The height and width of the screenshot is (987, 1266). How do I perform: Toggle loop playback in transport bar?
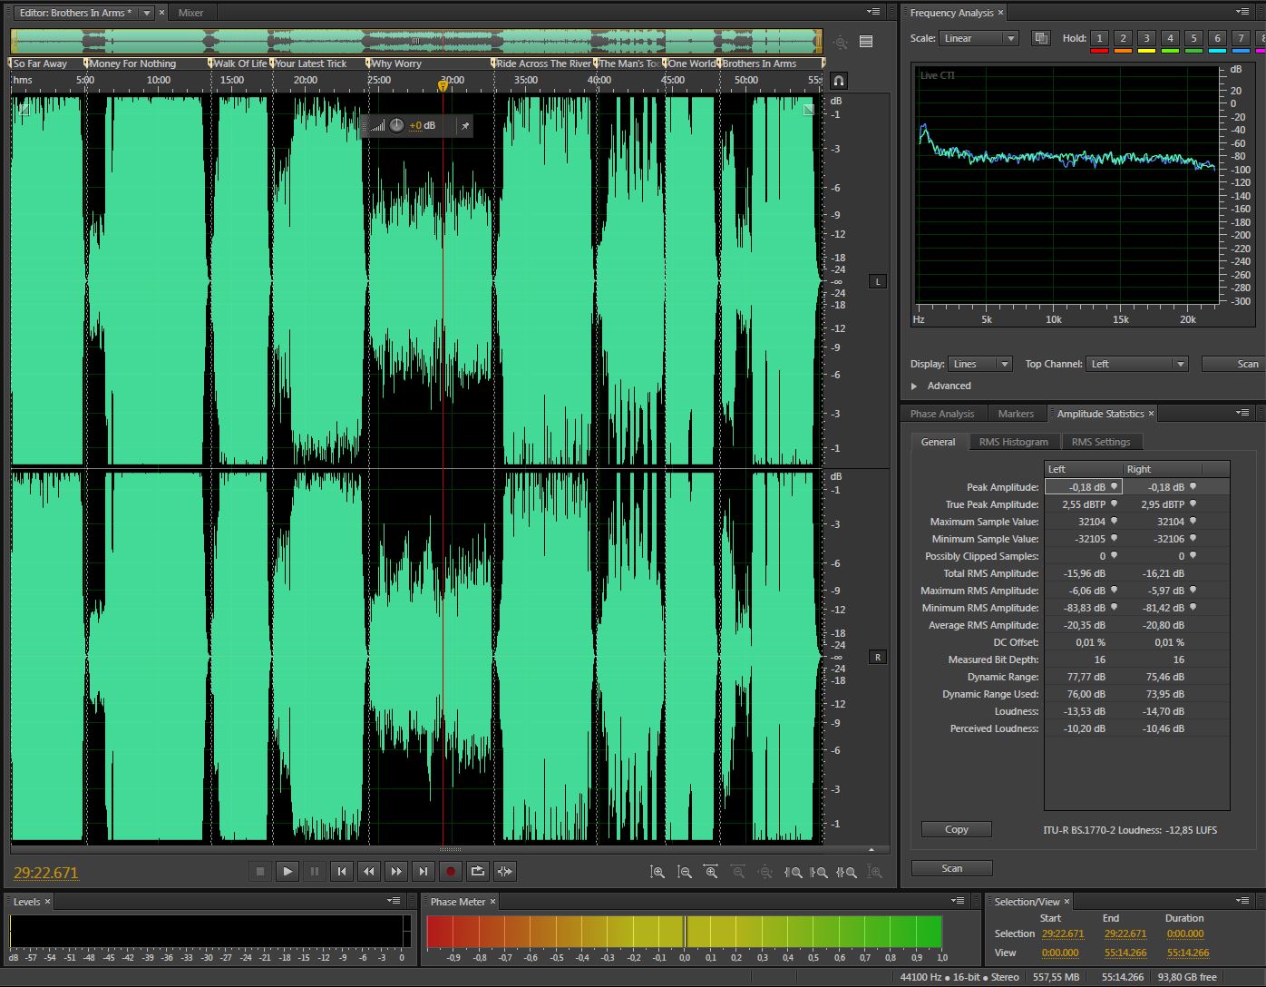coord(478,872)
